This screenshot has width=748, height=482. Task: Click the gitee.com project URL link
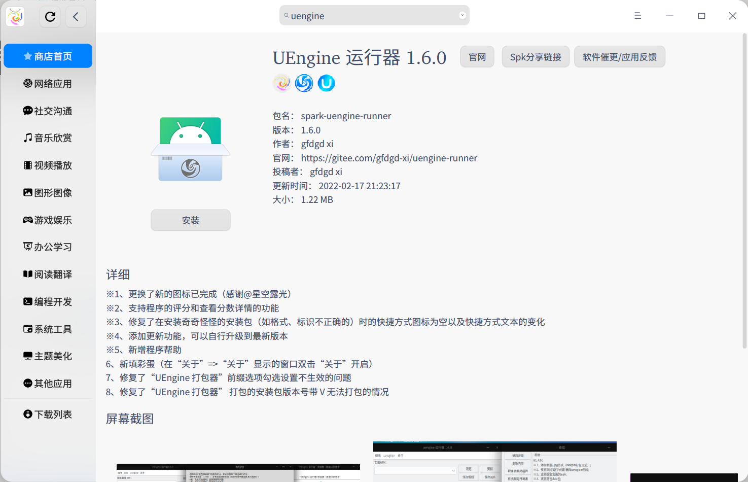(388, 158)
